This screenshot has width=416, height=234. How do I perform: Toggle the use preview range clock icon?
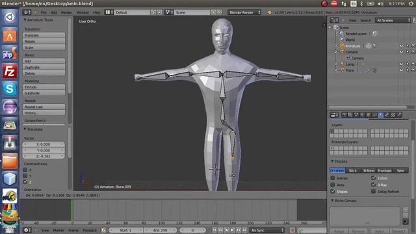point(103,230)
